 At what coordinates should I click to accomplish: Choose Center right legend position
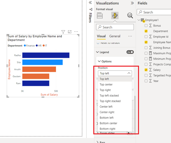click(115, 112)
